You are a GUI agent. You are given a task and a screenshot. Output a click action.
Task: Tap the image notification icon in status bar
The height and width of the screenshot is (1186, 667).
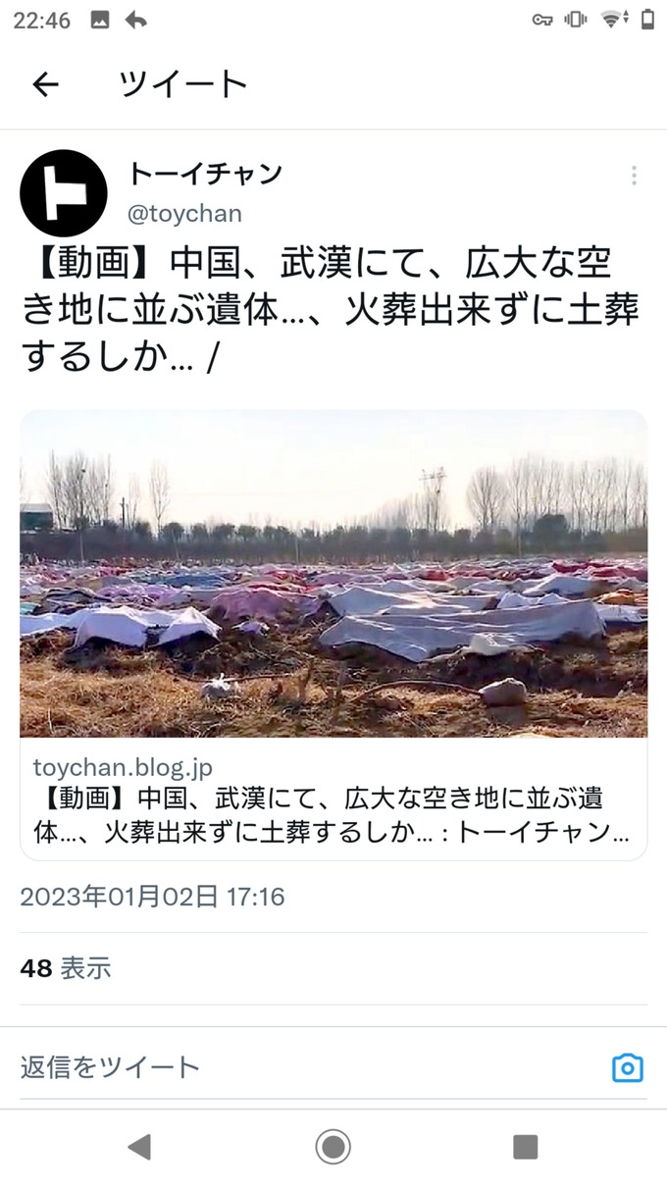99,20
